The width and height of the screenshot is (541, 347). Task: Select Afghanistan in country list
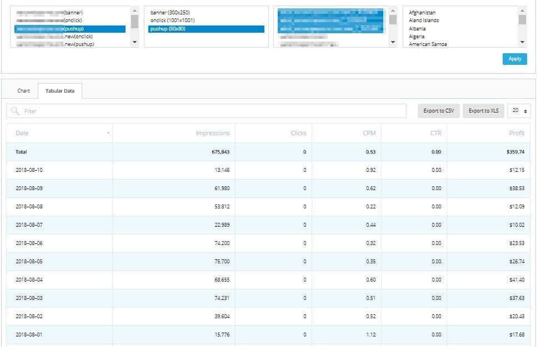click(422, 13)
